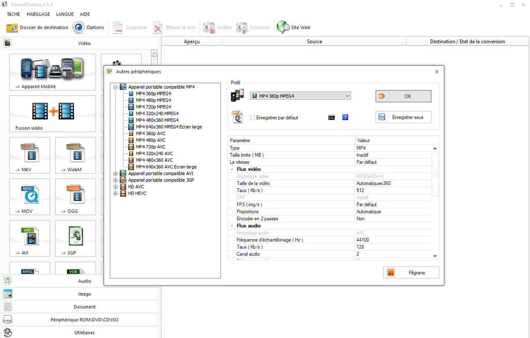This screenshot has height=338, width=530.
Task: Switch to the Audio category tab
Action: (x=79, y=281)
